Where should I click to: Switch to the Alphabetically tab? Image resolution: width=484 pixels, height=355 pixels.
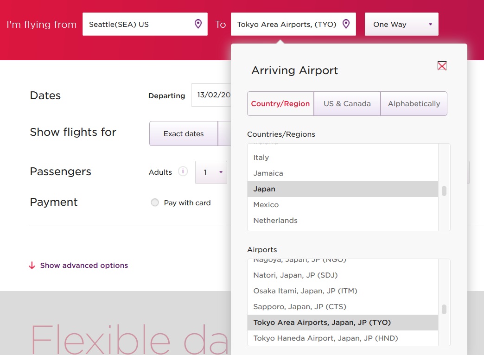414,103
